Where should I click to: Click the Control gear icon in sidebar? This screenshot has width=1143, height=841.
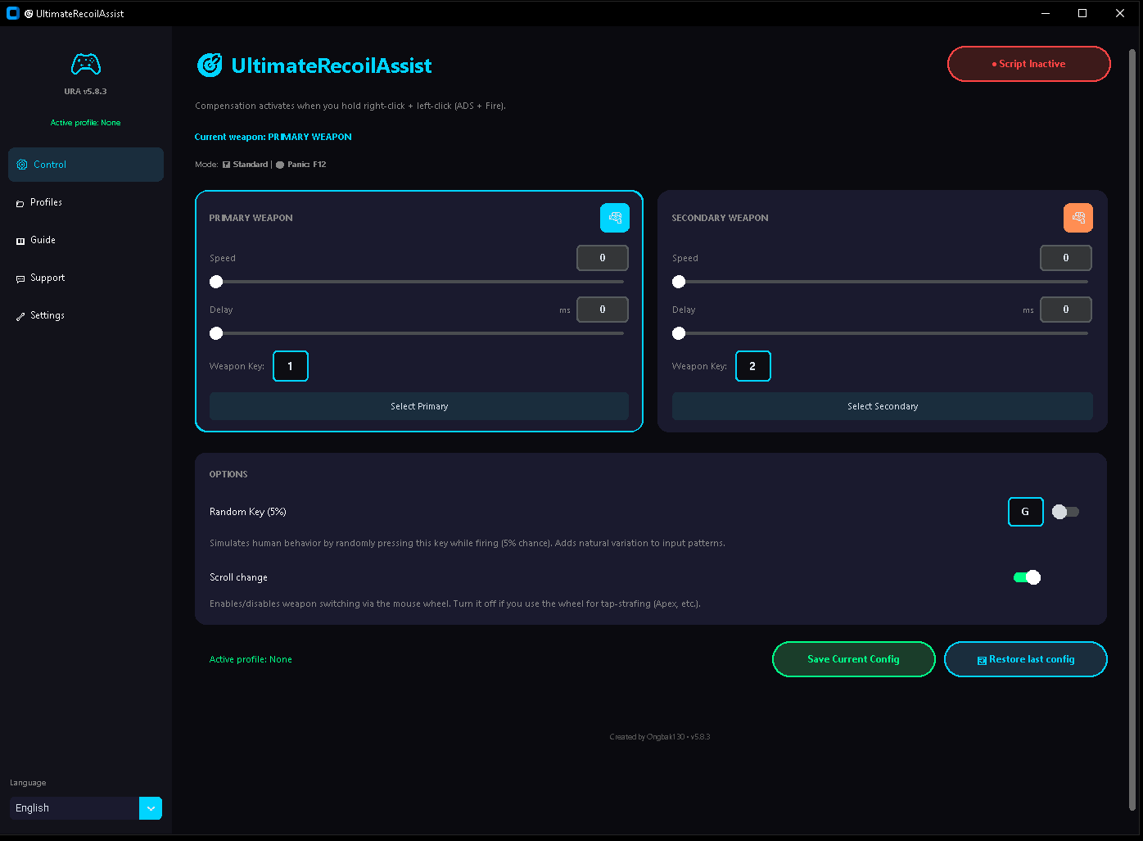(x=22, y=165)
